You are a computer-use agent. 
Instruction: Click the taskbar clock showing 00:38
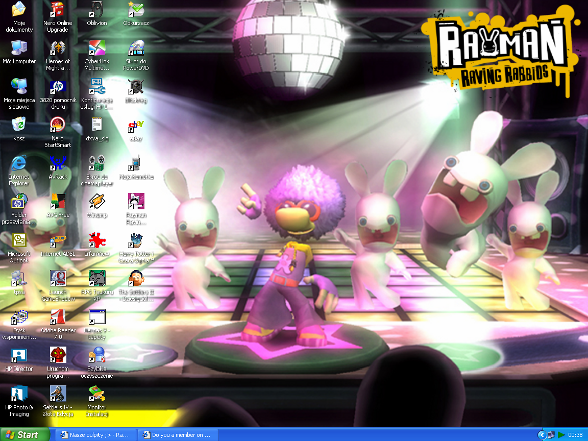point(575,435)
